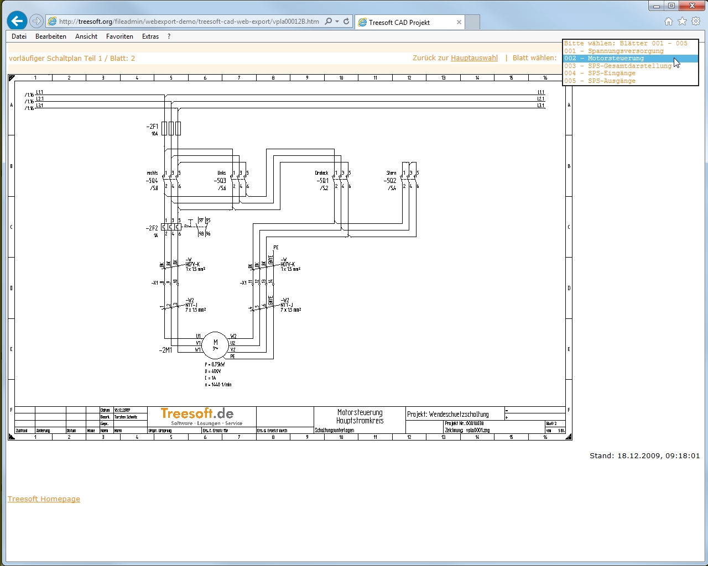Select 003 - SPS-Gesamtdarstellung from list
Screen dimensions: 708x566
click(x=618, y=66)
